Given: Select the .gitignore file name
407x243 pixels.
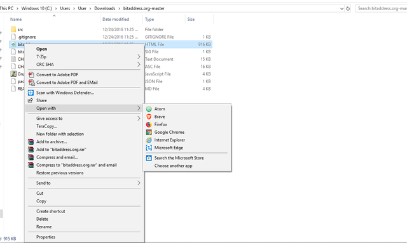Looking at the screenshot, I should (27, 37).
